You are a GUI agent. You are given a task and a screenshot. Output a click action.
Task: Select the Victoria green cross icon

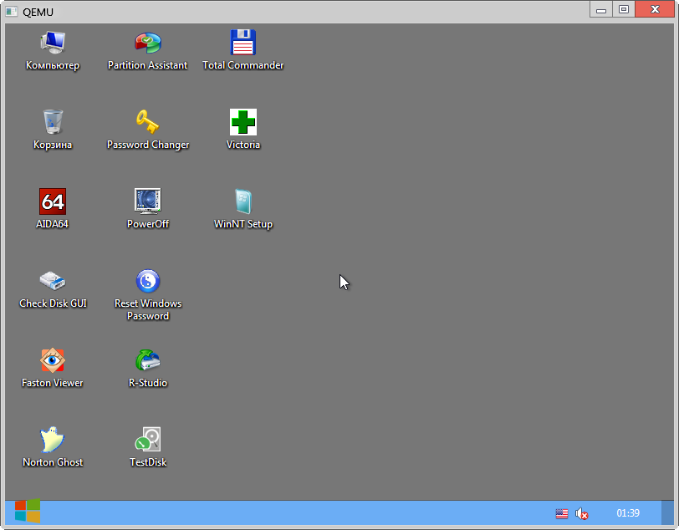(x=243, y=122)
